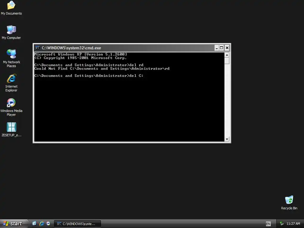
Task: Select the My Computer desktop icon
Action: [x=11, y=32]
